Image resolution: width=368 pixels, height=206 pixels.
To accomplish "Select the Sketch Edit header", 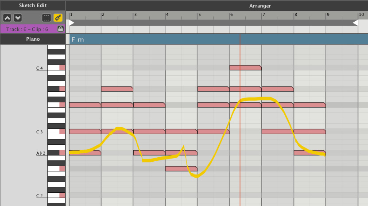I will coord(33,5).
